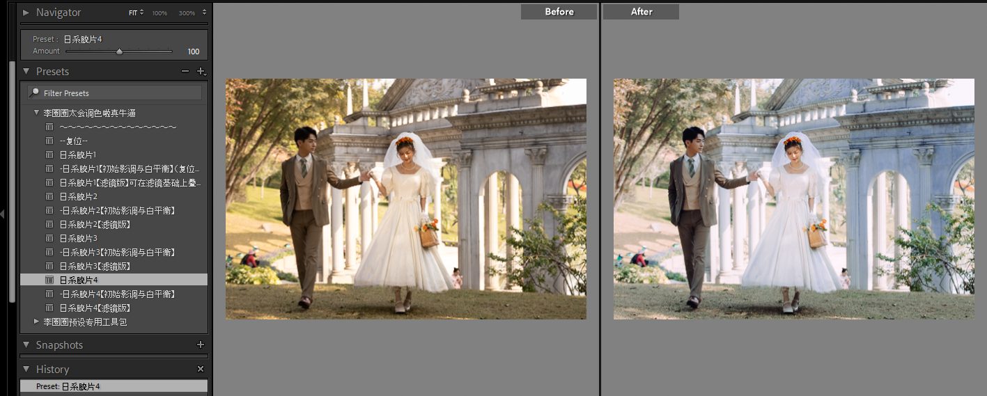Expand the 李圈圈预设专用工具包 preset folder

point(38,322)
